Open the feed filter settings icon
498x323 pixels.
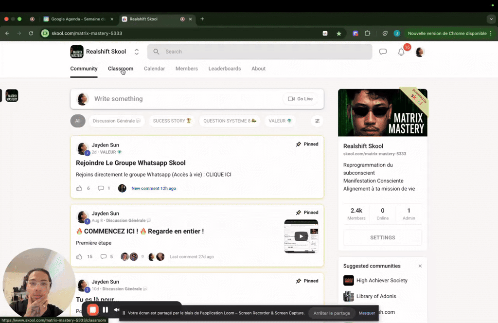coord(317,121)
